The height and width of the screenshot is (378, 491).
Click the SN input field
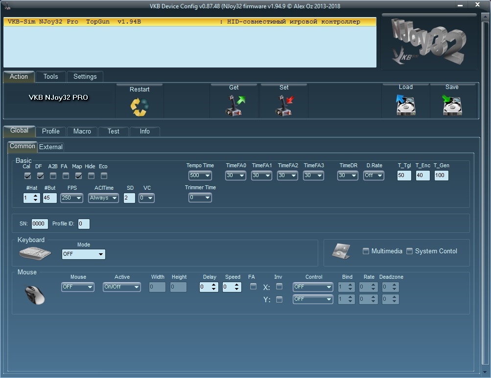(40, 224)
